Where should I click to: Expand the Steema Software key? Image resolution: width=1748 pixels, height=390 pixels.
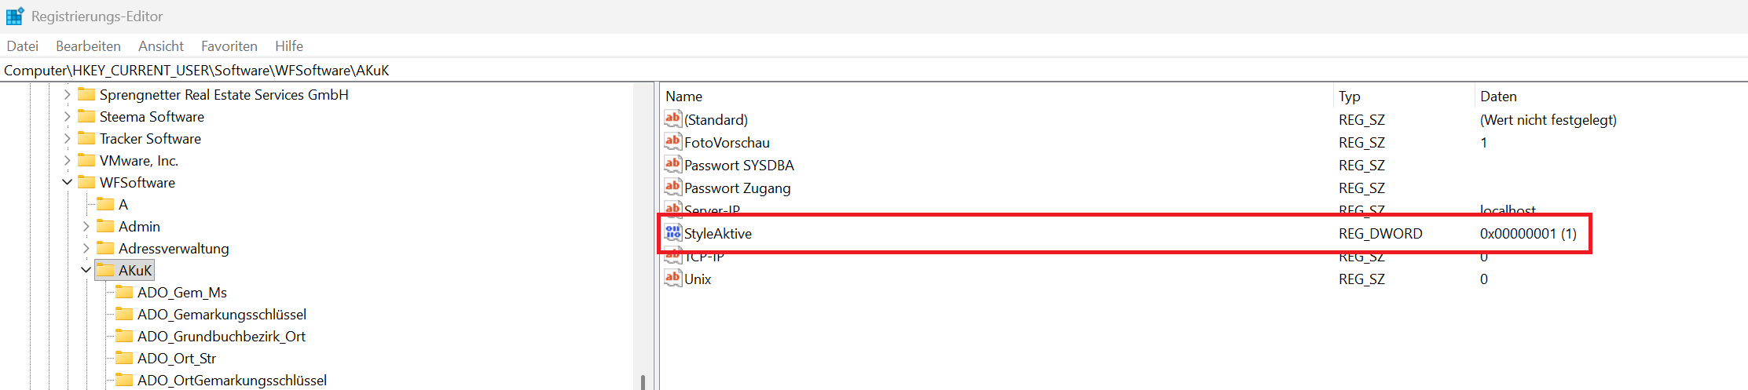pos(68,116)
